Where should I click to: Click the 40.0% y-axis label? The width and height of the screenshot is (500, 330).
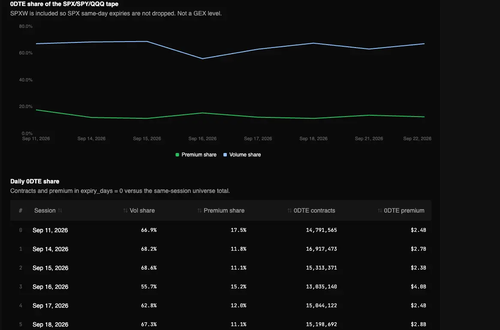click(x=26, y=80)
